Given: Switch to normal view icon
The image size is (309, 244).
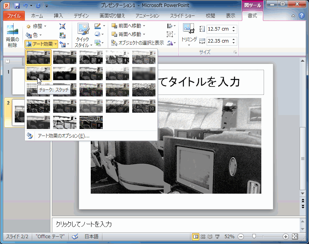Looking at the screenshot, I should click(x=196, y=237).
